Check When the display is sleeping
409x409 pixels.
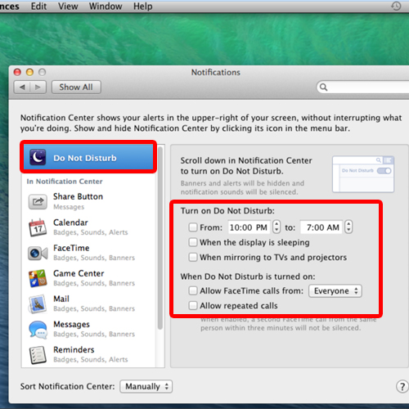[193, 242]
